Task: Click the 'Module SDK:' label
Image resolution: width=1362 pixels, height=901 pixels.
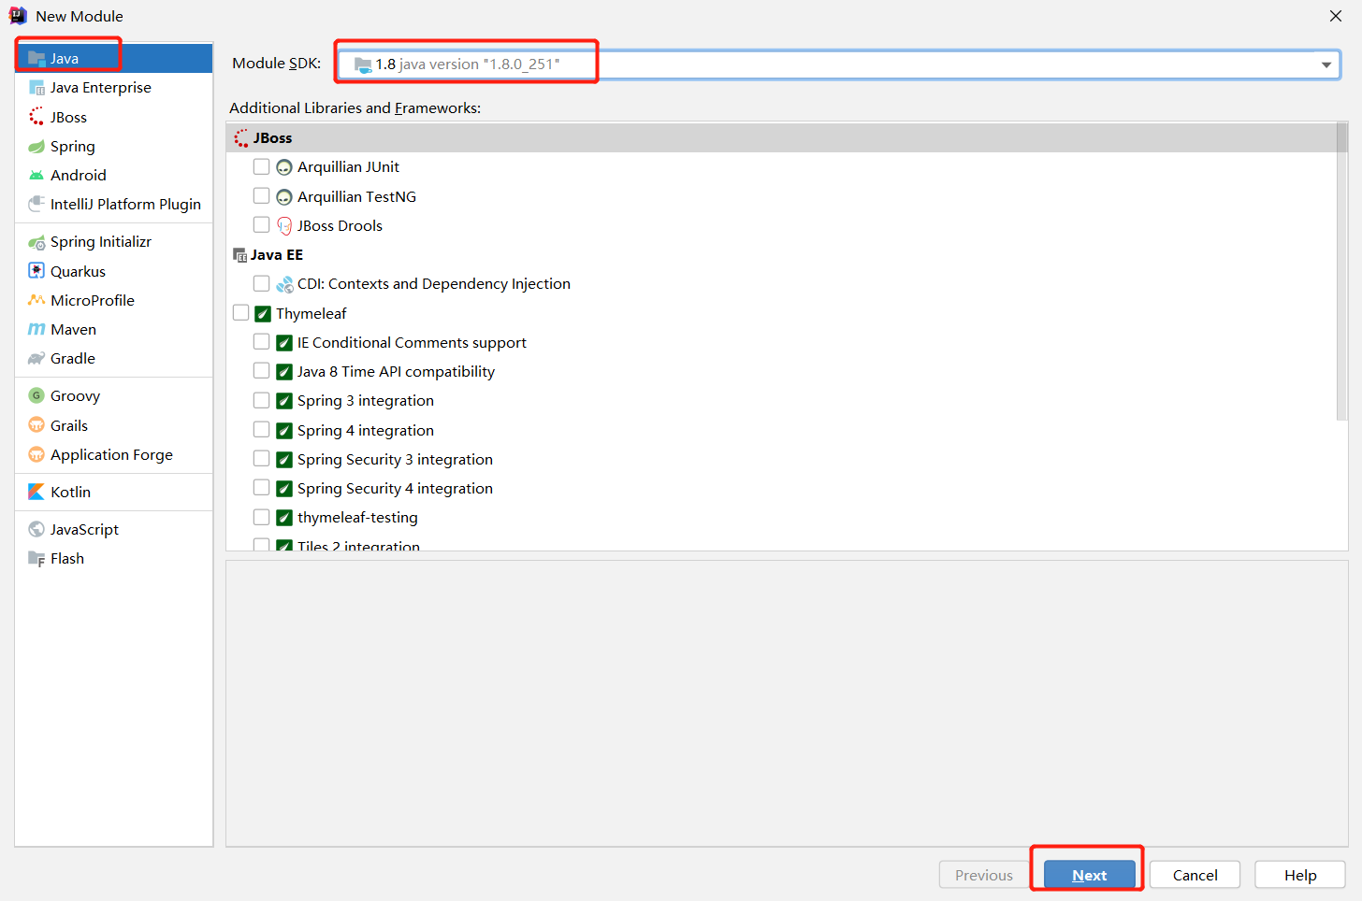Action: tap(276, 64)
